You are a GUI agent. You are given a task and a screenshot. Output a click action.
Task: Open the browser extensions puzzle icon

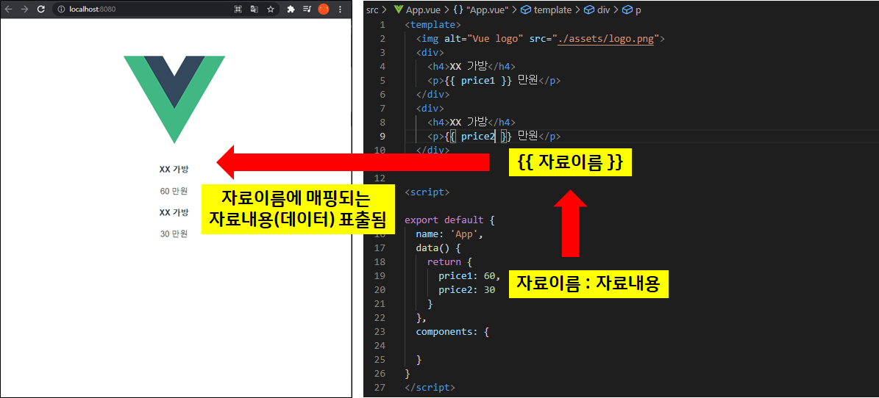pos(291,10)
